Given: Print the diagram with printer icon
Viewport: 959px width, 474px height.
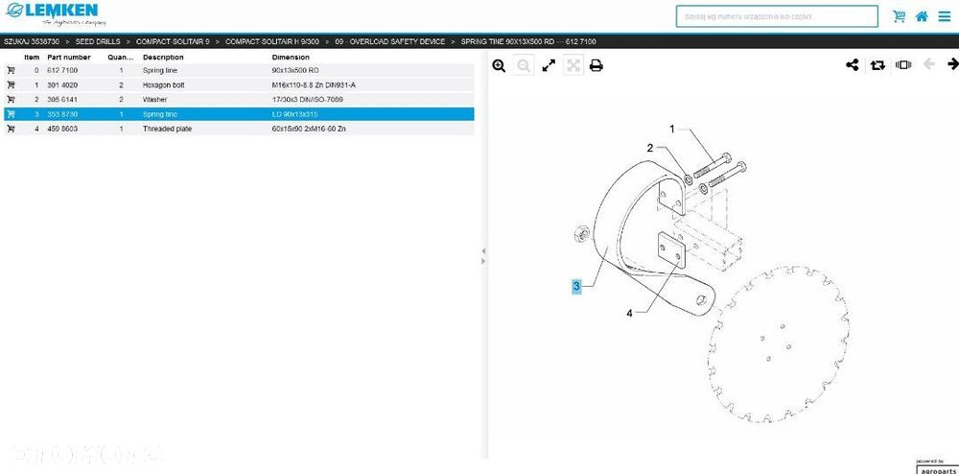Looking at the screenshot, I should [596, 65].
